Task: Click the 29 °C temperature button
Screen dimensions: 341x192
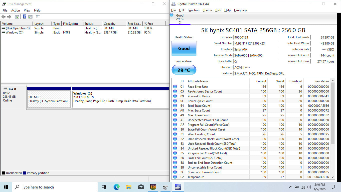Action: (x=184, y=70)
